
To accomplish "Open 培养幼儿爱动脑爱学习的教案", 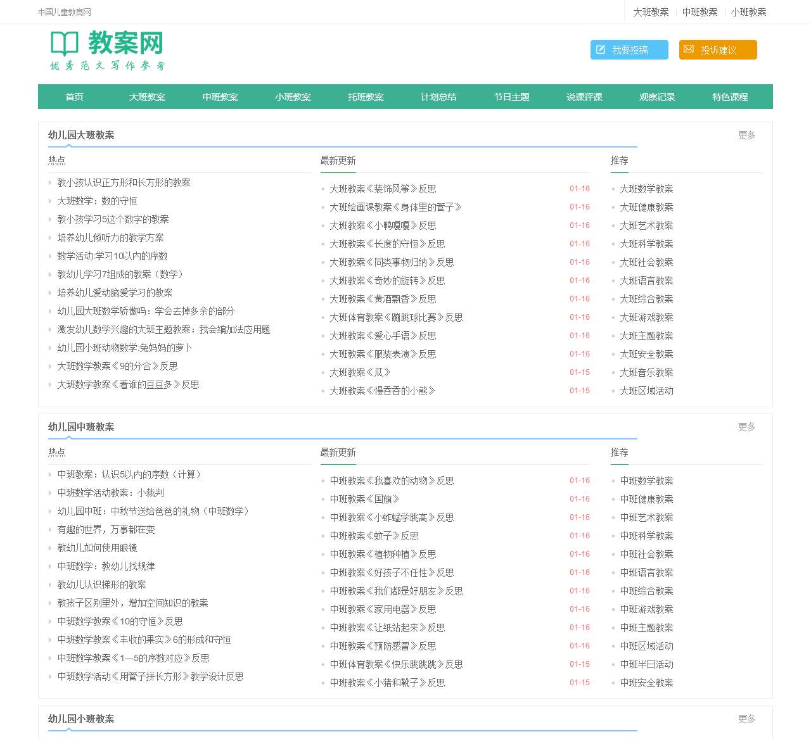I will [x=115, y=293].
